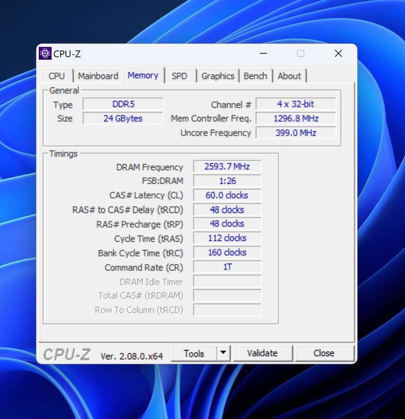This screenshot has height=419, width=405.
Task: Click the Mem Controller Freq. label
Action: pos(211,118)
